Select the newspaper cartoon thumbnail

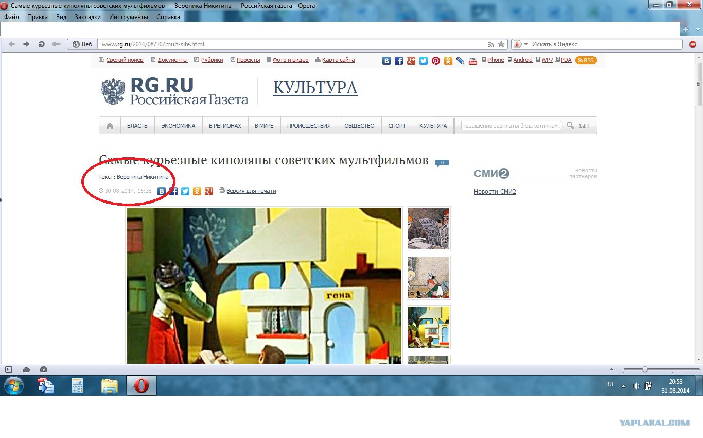coord(429,229)
